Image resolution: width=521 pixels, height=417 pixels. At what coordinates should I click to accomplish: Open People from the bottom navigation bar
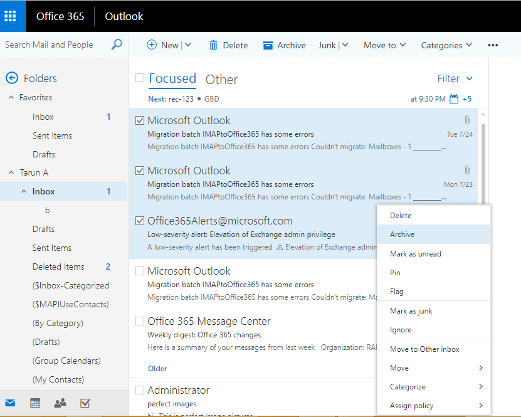click(60, 403)
